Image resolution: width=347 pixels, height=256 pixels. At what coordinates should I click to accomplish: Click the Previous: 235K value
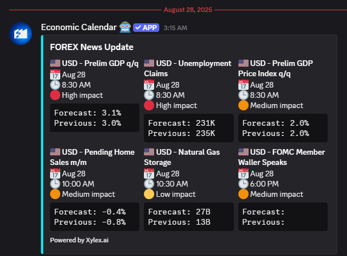[x=205, y=133]
